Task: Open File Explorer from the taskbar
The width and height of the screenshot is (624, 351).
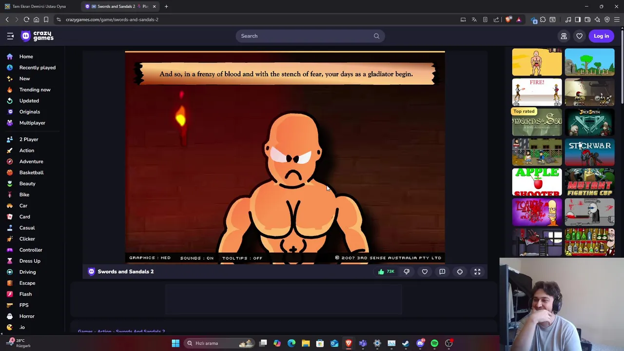Action: pyautogui.click(x=306, y=343)
